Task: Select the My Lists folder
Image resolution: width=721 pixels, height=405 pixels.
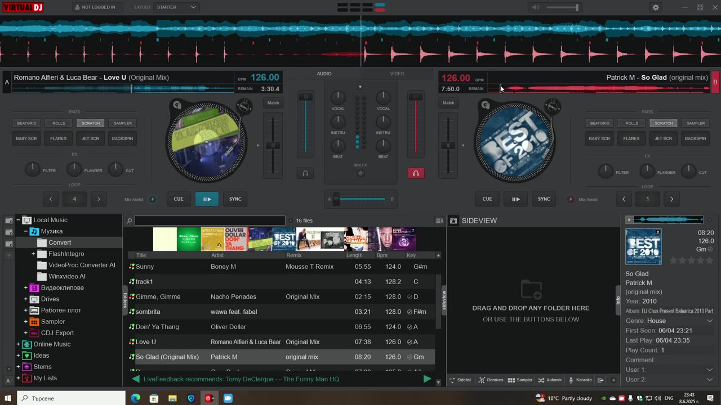Action: tap(45, 378)
